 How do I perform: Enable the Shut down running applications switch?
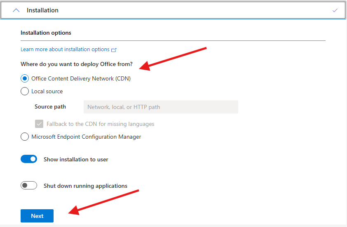point(29,186)
